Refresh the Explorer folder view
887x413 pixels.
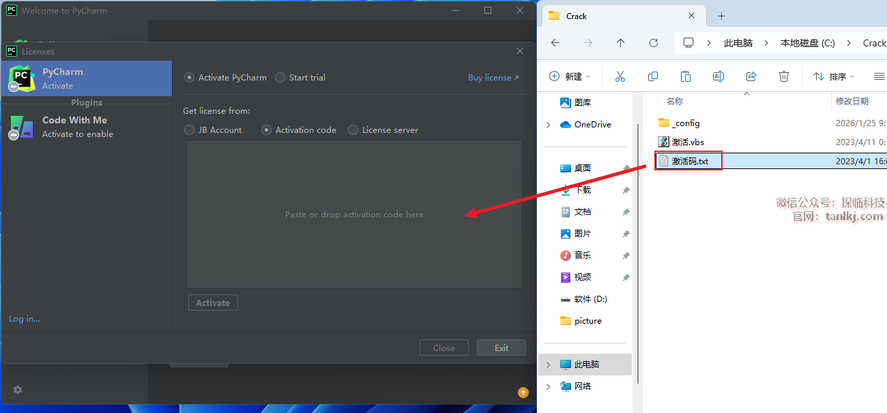653,43
